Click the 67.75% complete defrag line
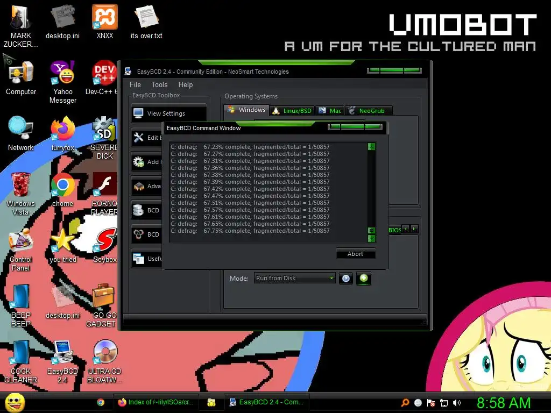The height and width of the screenshot is (413, 551). [250, 231]
